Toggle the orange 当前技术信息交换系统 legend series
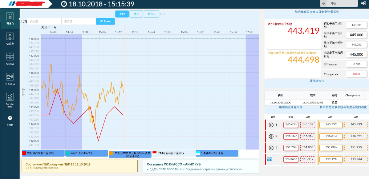369x179 pixels. click(x=111, y=153)
